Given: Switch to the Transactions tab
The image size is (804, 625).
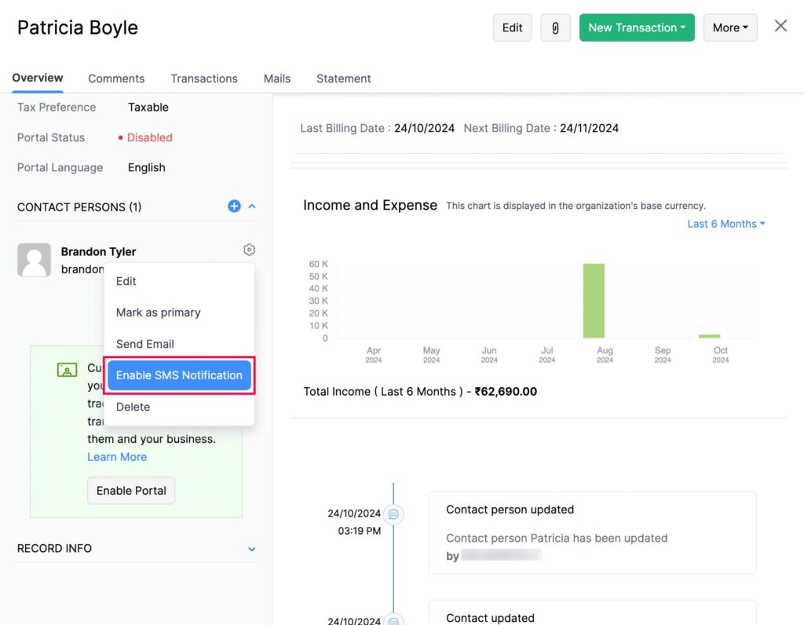Looking at the screenshot, I should 204,79.
